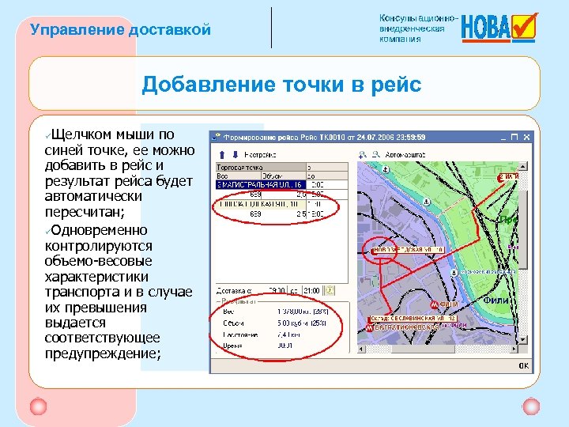Click the Вес result value 1378,00 кг

pyautogui.click(x=303, y=312)
